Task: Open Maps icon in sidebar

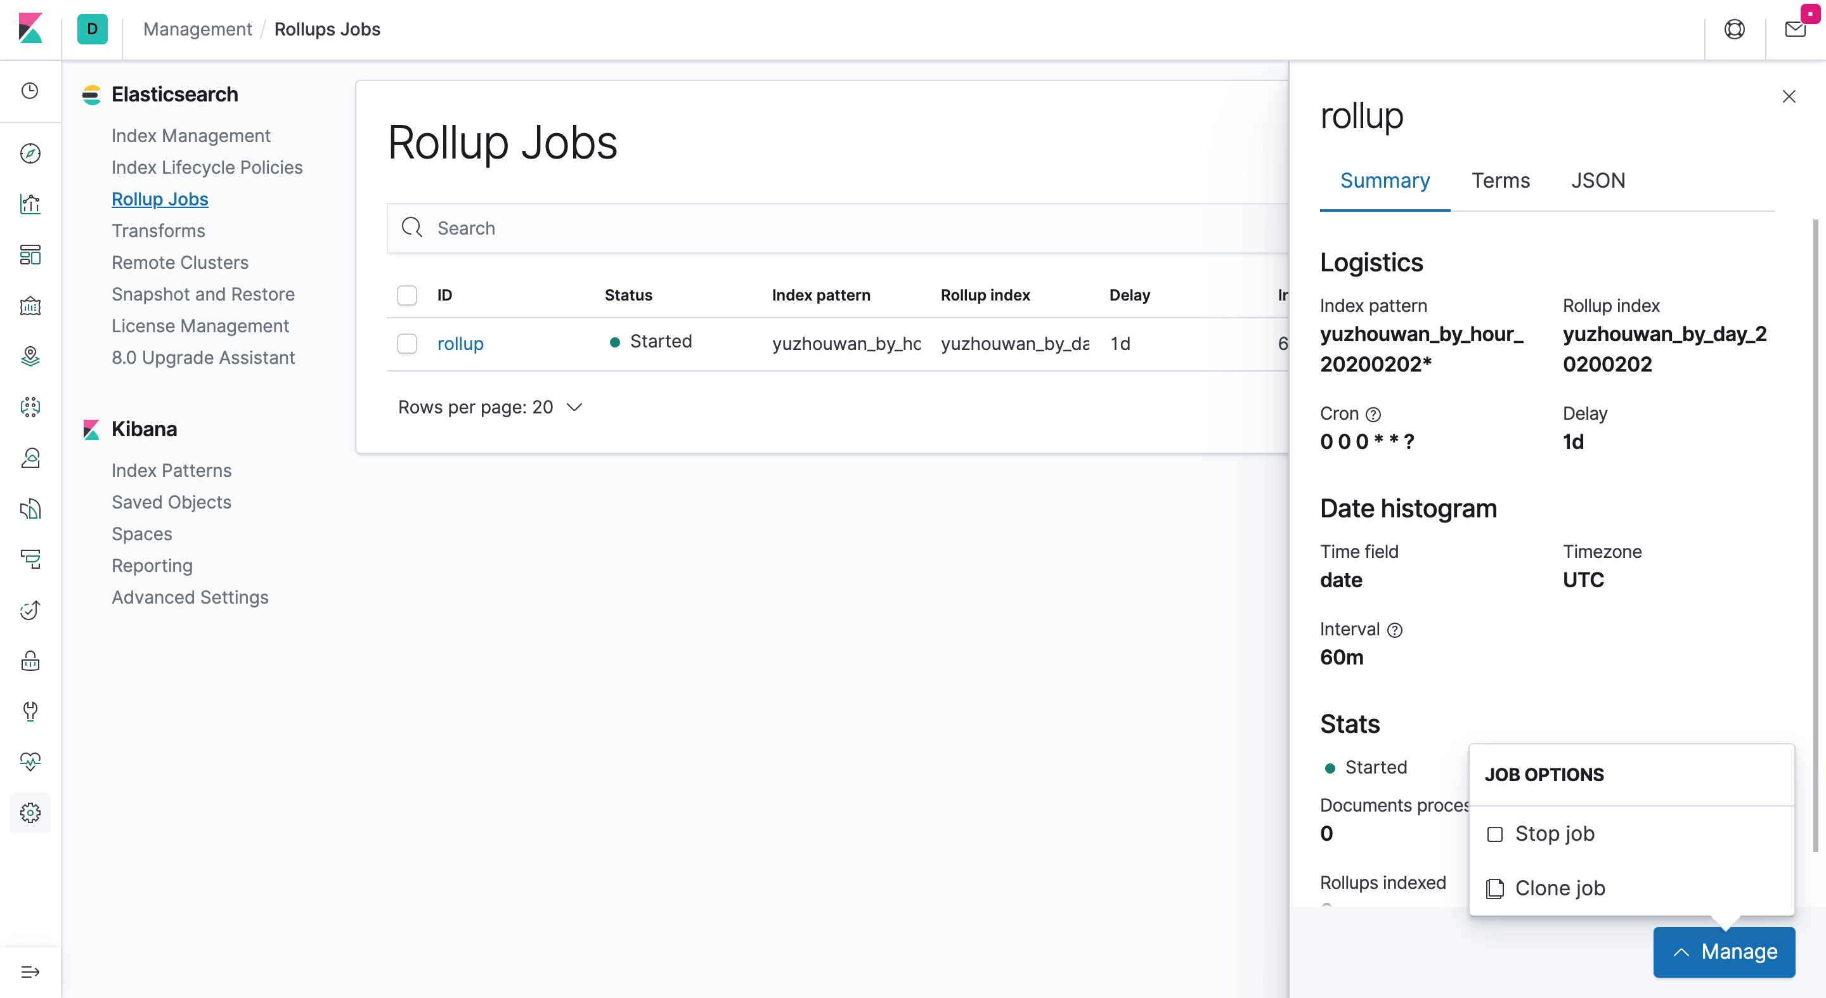Action: (30, 356)
